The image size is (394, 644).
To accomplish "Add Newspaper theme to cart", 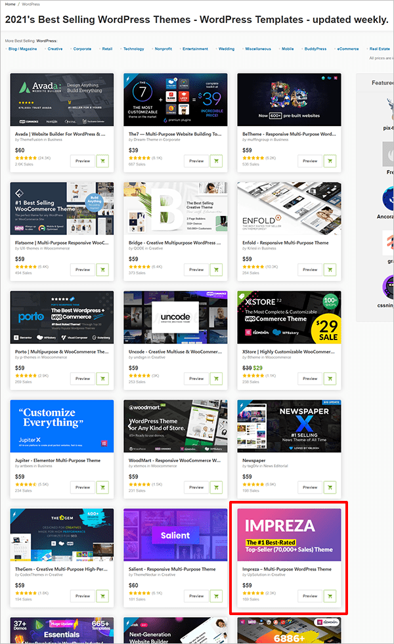I will pos(330,488).
